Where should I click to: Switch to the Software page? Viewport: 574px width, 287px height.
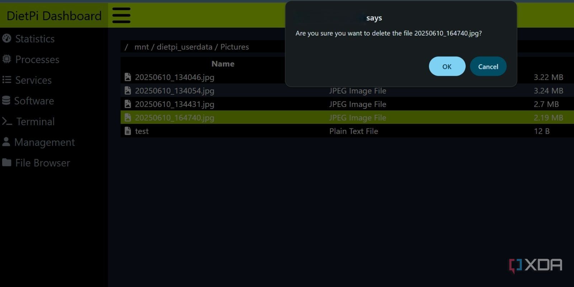coord(34,101)
